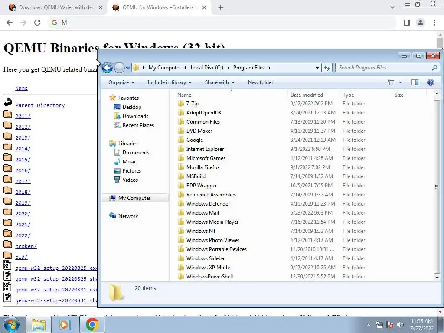444x333 pixels.
Task: Change your view icon in toolbar
Action: click(x=391, y=82)
